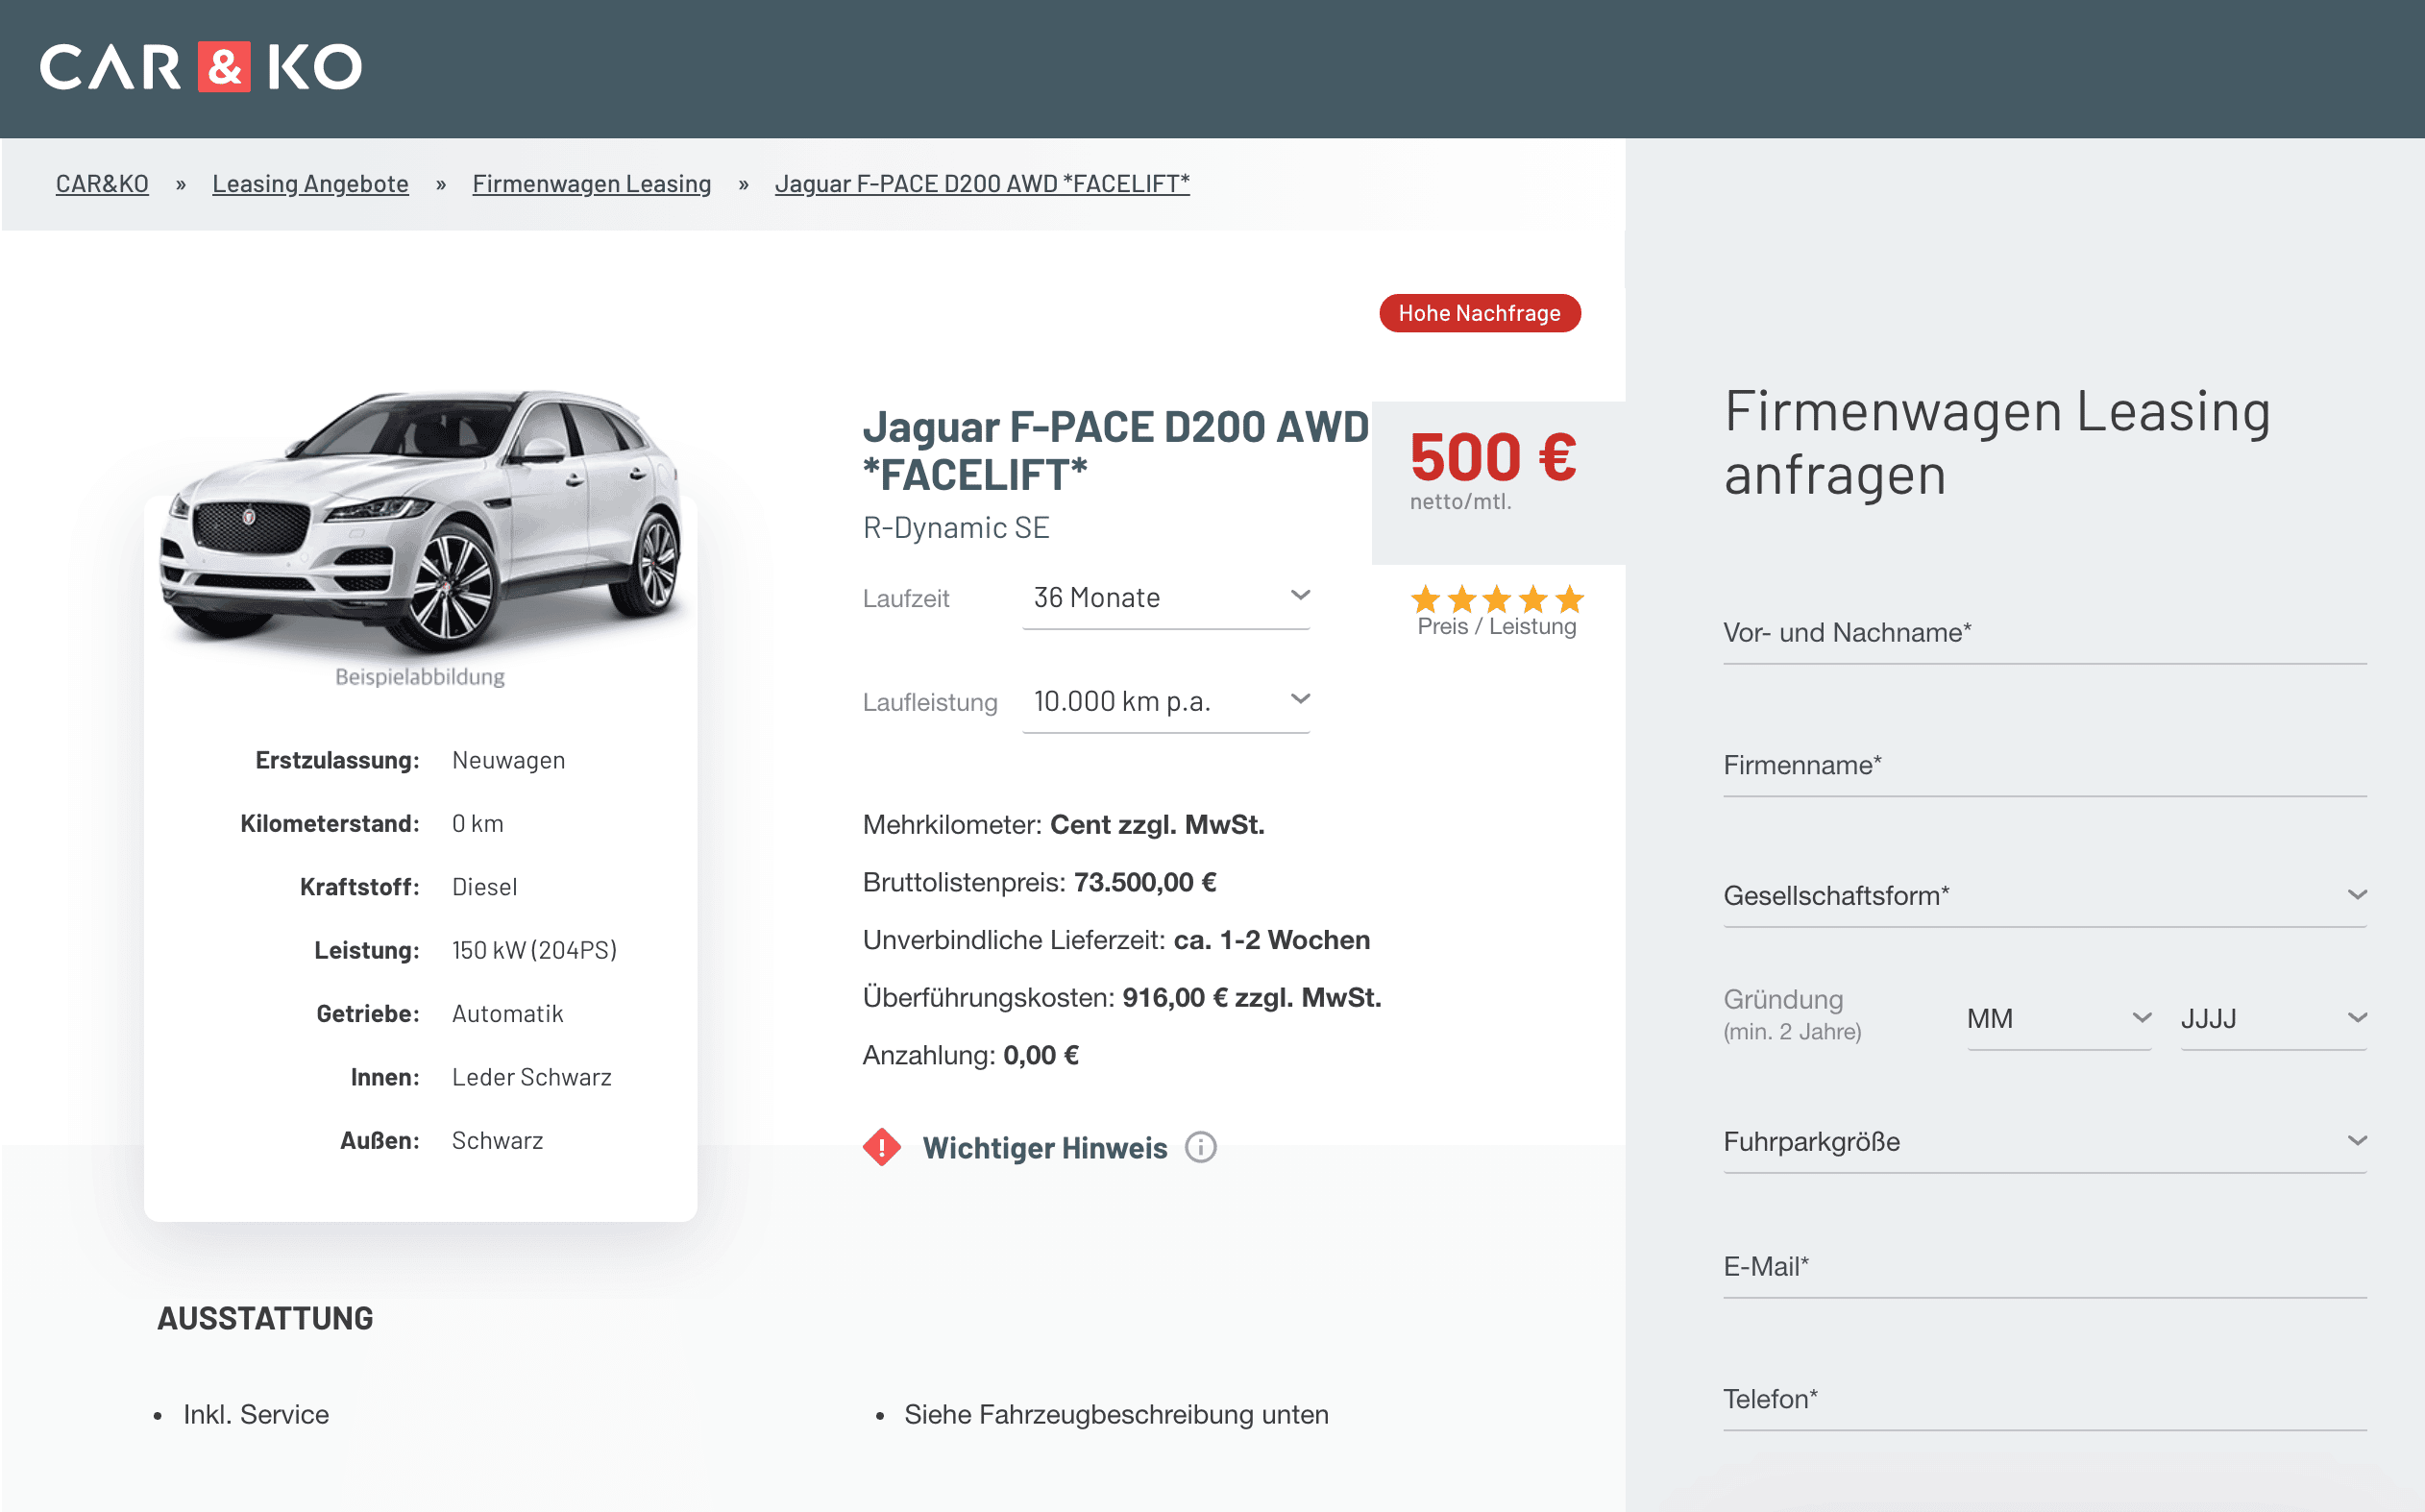Click the Hohe Nachfrage badge
2425x1512 pixels.
[x=1479, y=313]
